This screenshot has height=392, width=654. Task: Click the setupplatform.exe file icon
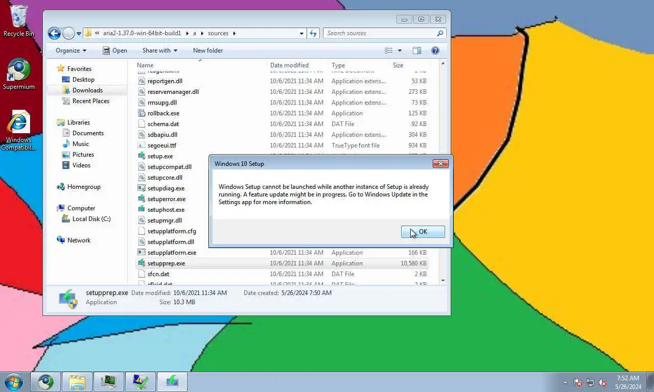pyautogui.click(x=142, y=253)
